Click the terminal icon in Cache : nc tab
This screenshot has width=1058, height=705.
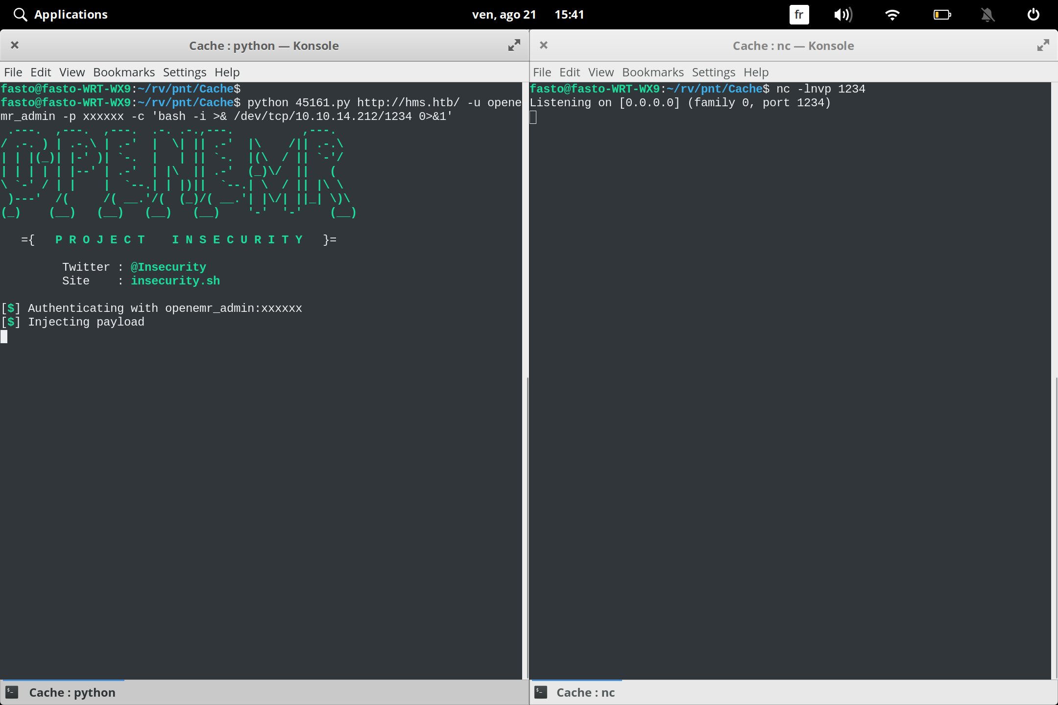pyautogui.click(x=541, y=692)
